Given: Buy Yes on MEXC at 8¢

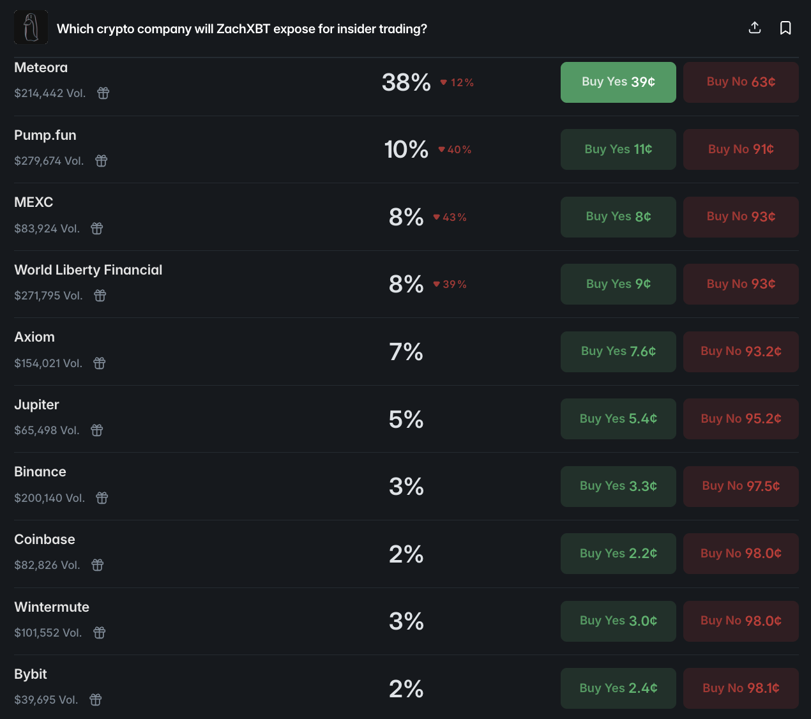Looking at the screenshot, I should (x=618, y=217).
